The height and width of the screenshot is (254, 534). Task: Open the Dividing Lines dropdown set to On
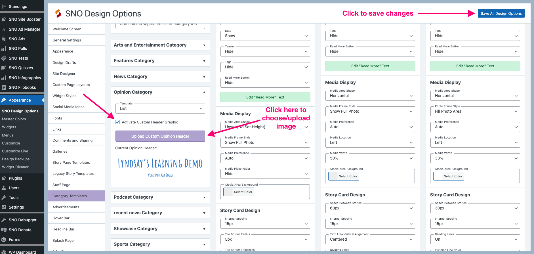point(475,239)
